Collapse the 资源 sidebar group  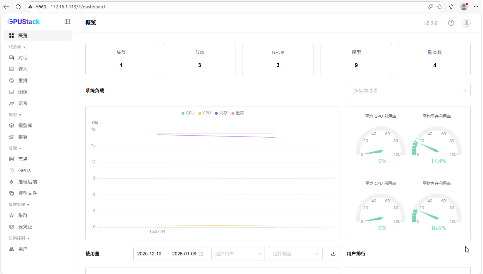click(15, 148)
